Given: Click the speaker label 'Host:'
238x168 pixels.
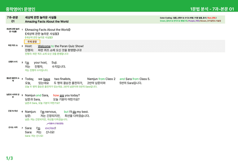Looking at the screenshot, I should point(29,46).
